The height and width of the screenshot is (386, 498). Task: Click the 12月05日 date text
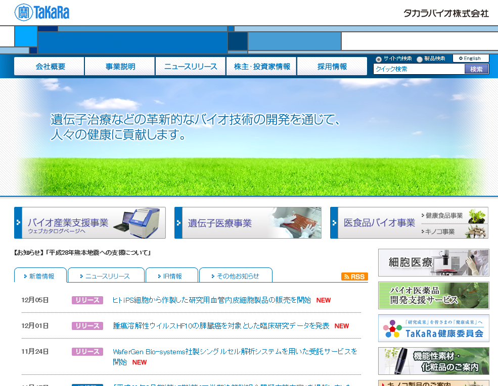click(35, 300)
